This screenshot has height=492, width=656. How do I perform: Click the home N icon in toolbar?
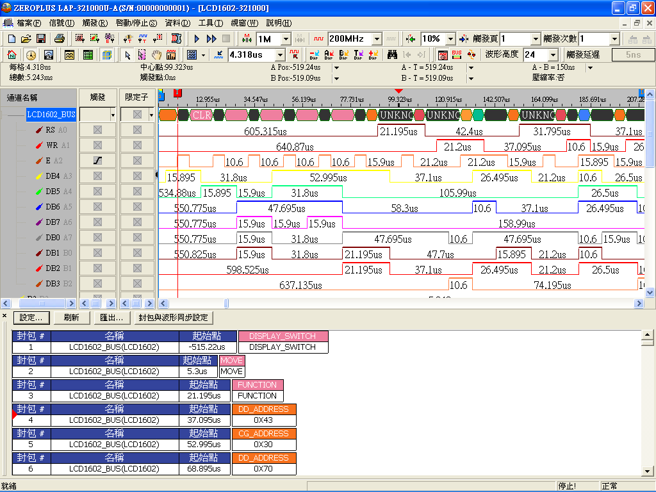[x=12, y=55]
